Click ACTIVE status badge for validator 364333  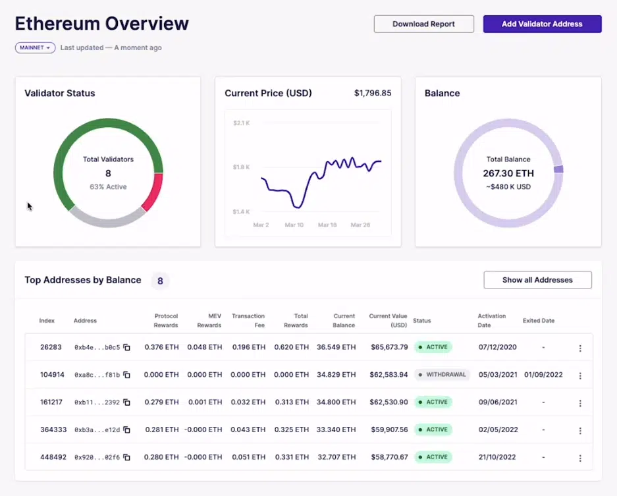[x=433, y=430]
